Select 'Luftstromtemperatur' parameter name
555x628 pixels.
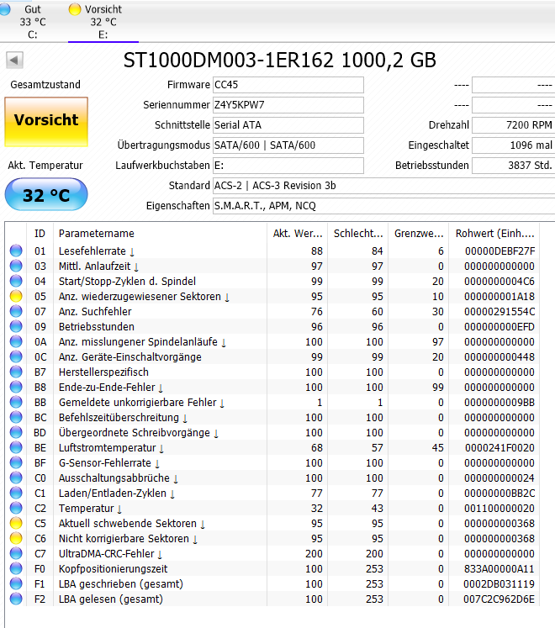click(x=107, y=448)
